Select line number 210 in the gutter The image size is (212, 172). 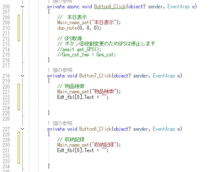pos(6,28)
